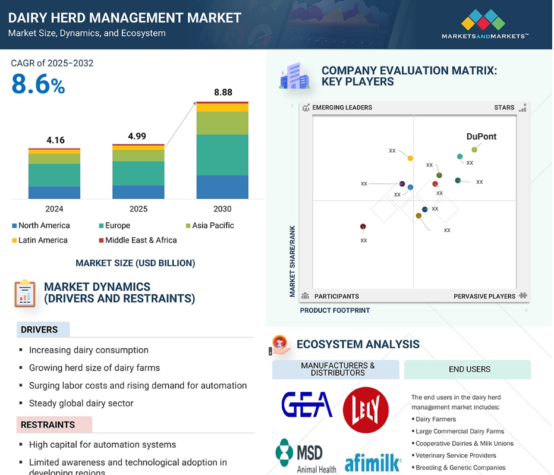Click the MARKET SHARE/RANK axis label
Screen dimensions: 554x475
coord(292,261)
